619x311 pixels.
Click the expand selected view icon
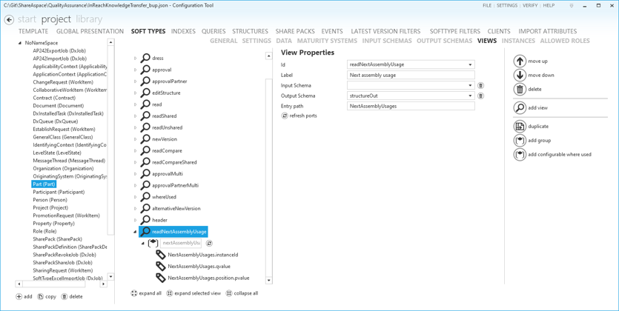point(169,293)
